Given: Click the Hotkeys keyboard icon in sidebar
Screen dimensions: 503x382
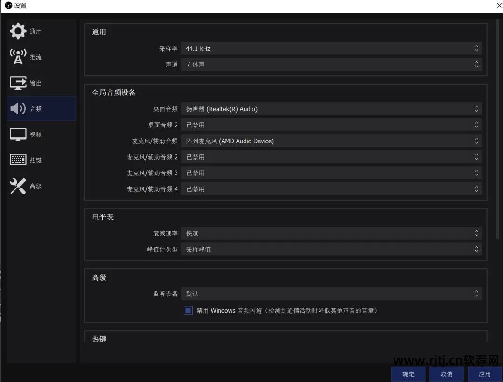Looking at the screenshot, I should pos(18,160).
